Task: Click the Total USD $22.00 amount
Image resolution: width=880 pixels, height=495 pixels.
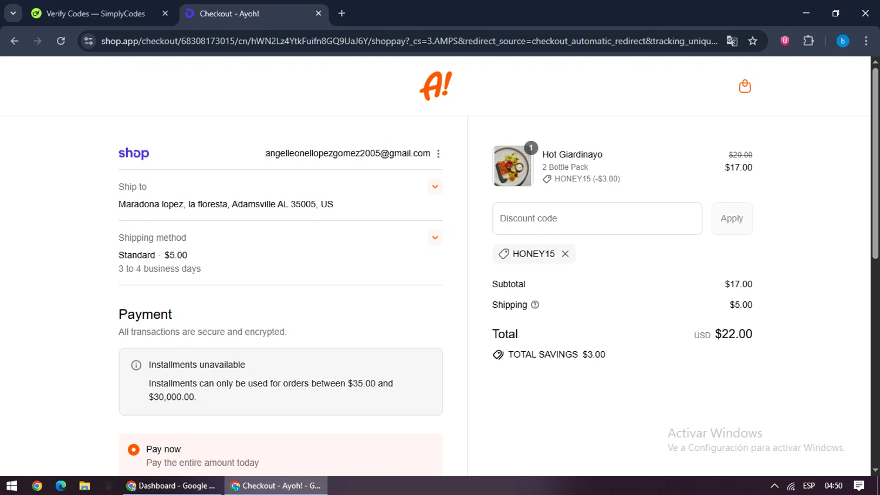Action: 723,334
